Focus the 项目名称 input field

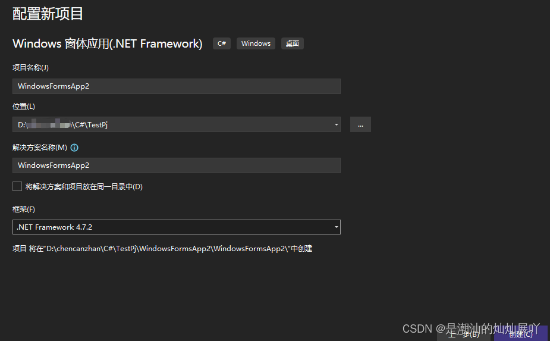pyautogui.click(x=176, y=86)
